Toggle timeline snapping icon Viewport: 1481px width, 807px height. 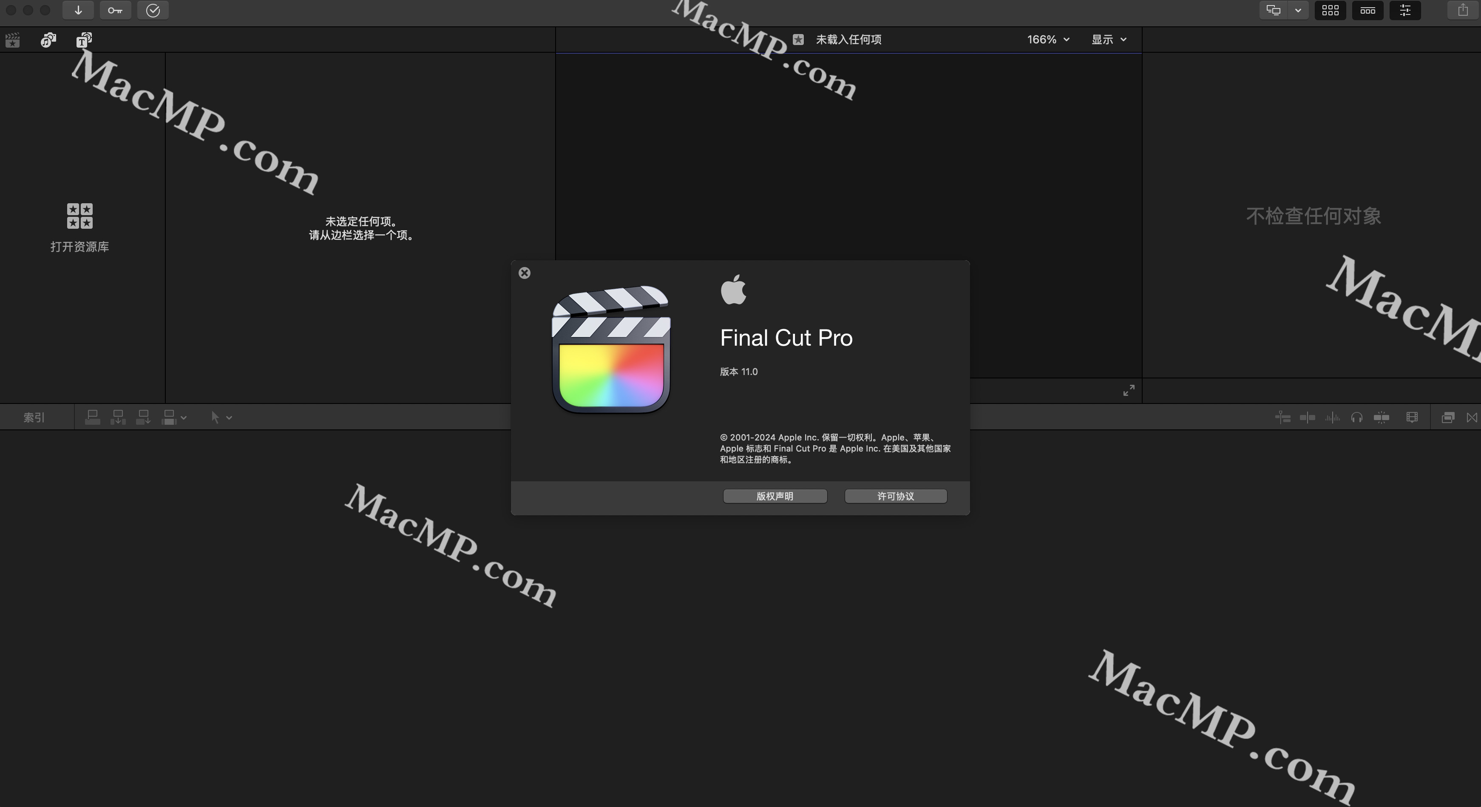pos(1382,418)
